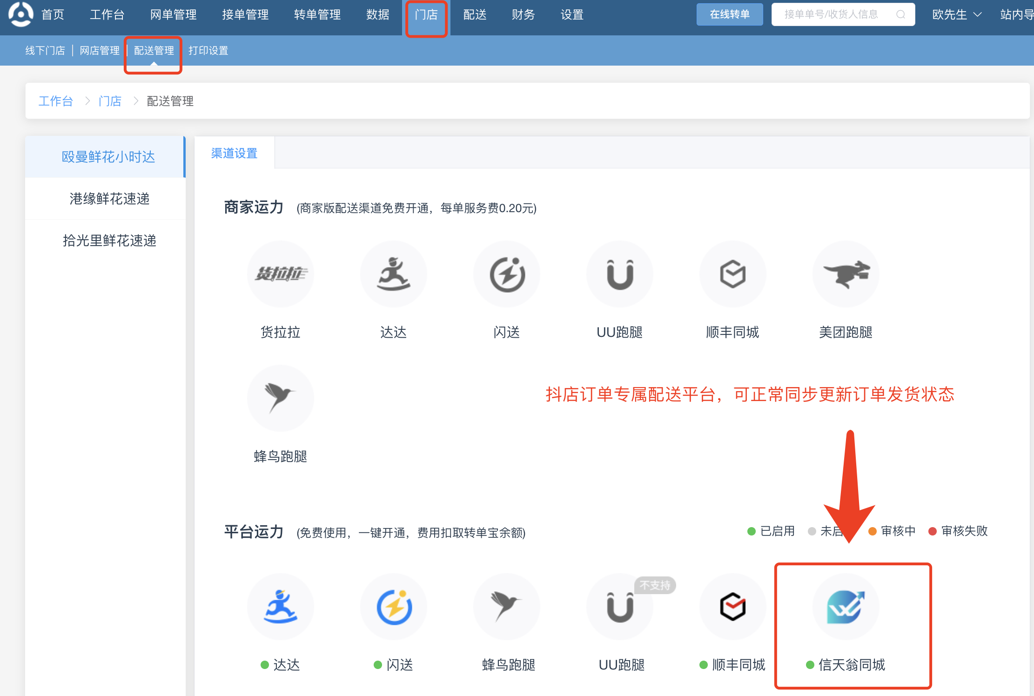Focus the 接单单号/收货人信息 search field
The height and width of the screenshot is (696, 1034).
pos(843,14)
